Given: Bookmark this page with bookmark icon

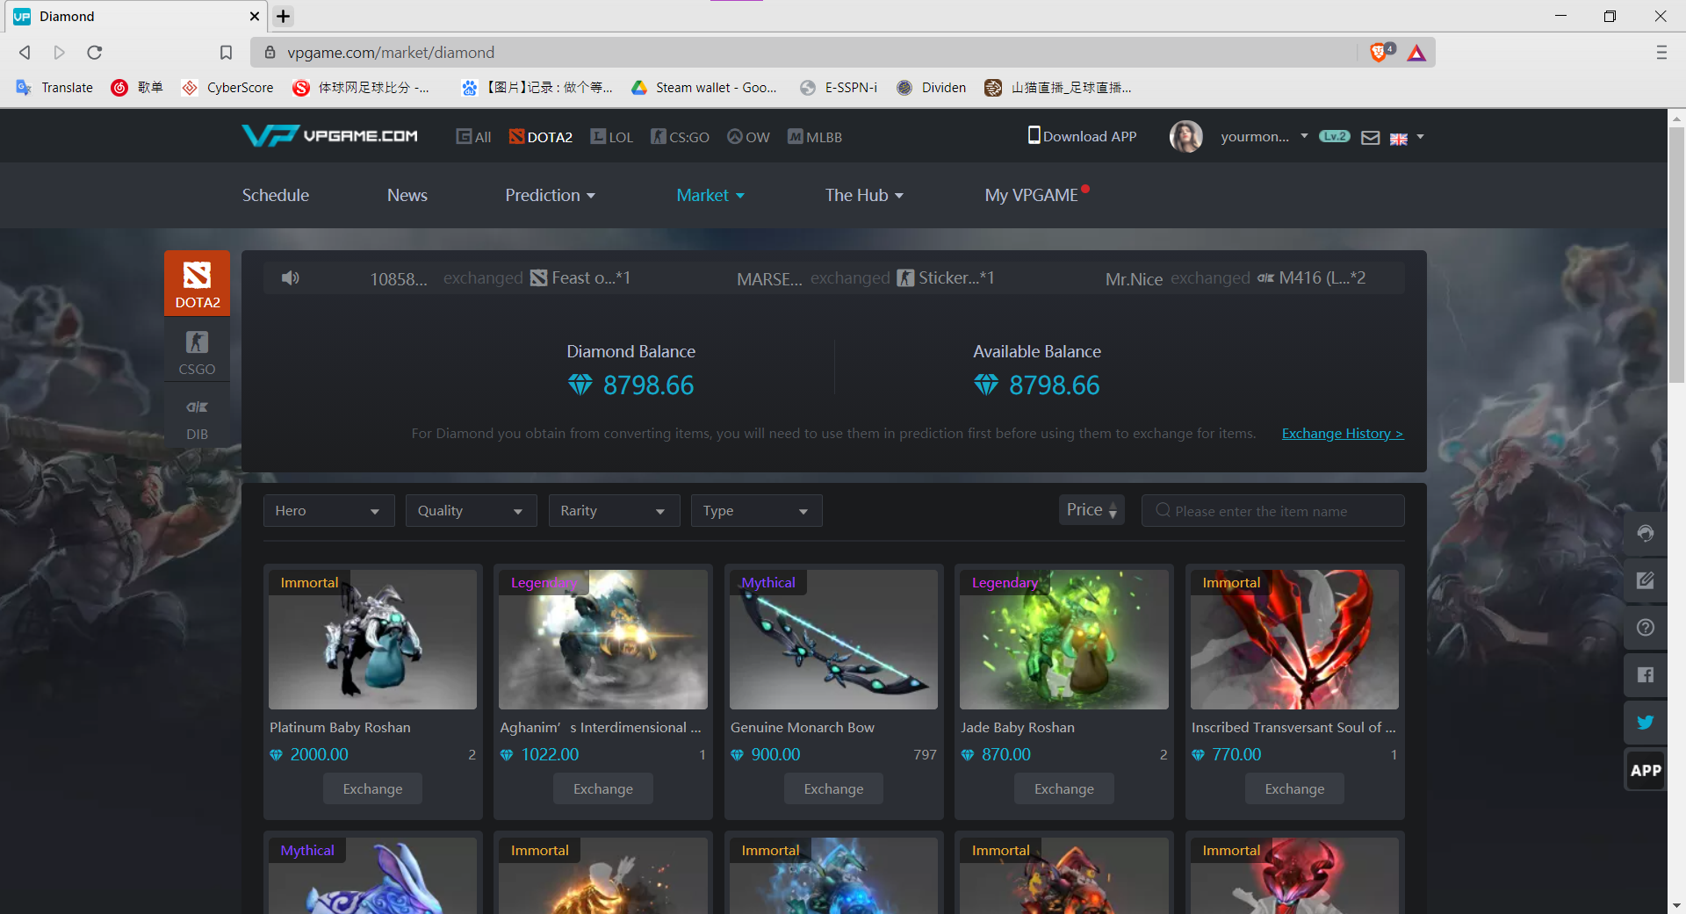Looking at the screenshot, I should pyautogui.click(x=226, y=53).
